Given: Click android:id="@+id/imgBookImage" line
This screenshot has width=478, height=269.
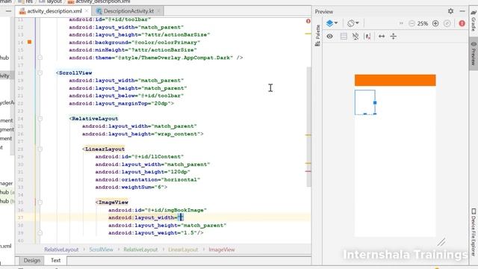Looking at the screenshot, I should 158,210.
